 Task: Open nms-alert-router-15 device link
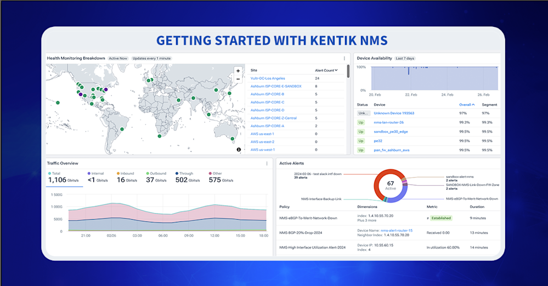click(397, 231)
